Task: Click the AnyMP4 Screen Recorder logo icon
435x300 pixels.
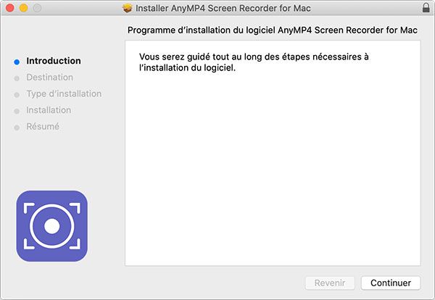Action: coord(51,227)
